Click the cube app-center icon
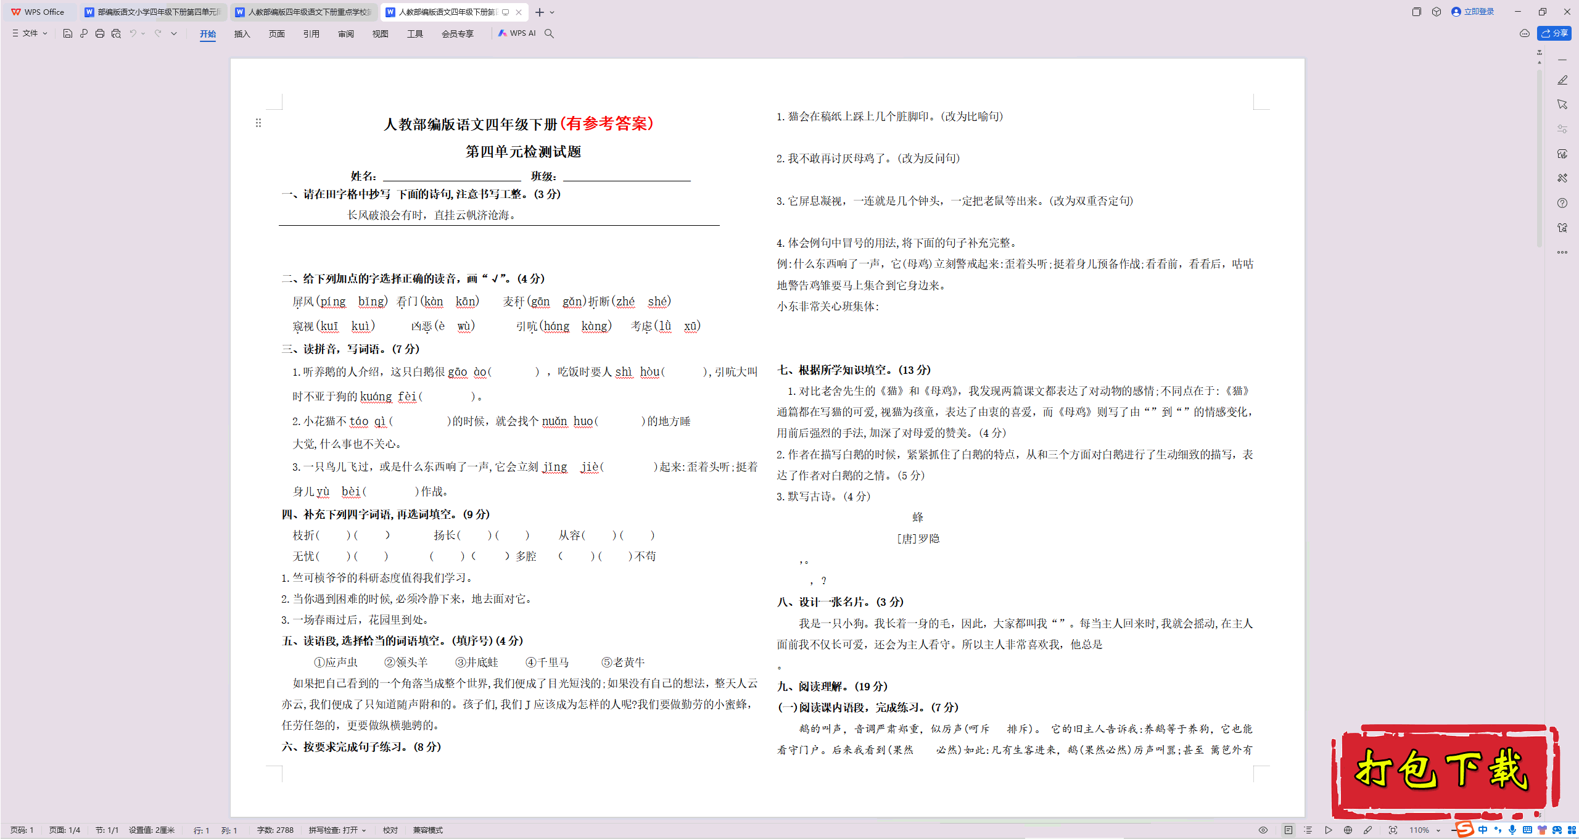Image resolution: width=1579 pixels, height=839 pixels. click(x=1437, y=12)
